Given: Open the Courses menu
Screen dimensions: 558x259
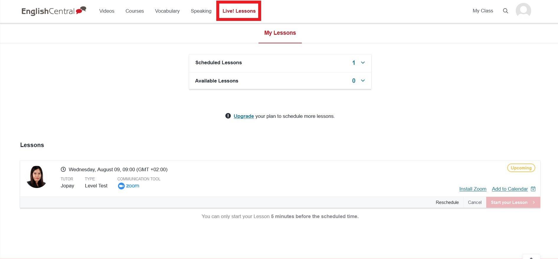Looking at the screenshot, I should click(135, 11).
